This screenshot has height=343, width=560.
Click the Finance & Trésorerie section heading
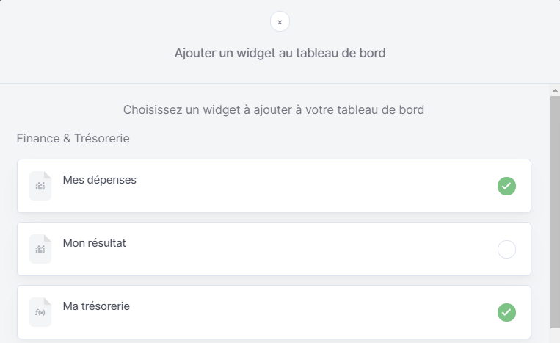point(73,138)
